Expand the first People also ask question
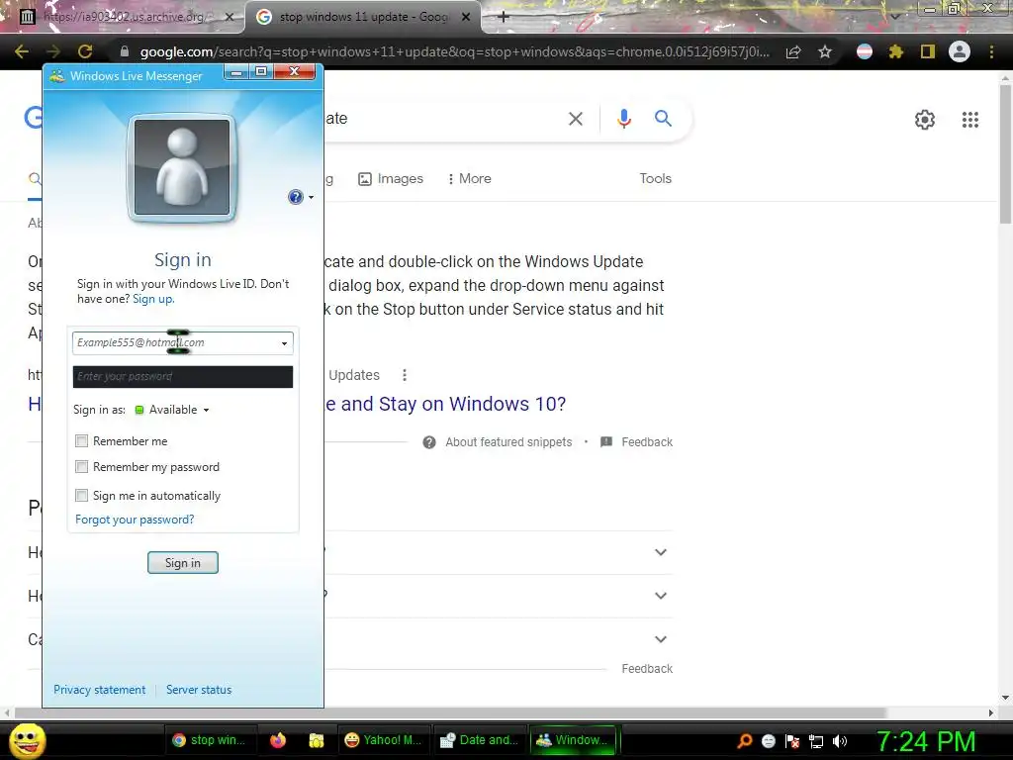Screen dimensions: 1013x760 point(660,552)
